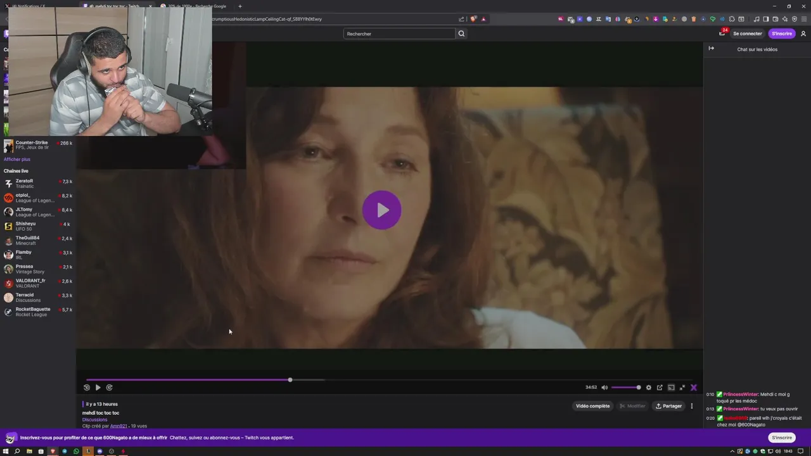Open Windows taskbar search
The width and height of the screenshot is (811, 456).
point(17,452)
